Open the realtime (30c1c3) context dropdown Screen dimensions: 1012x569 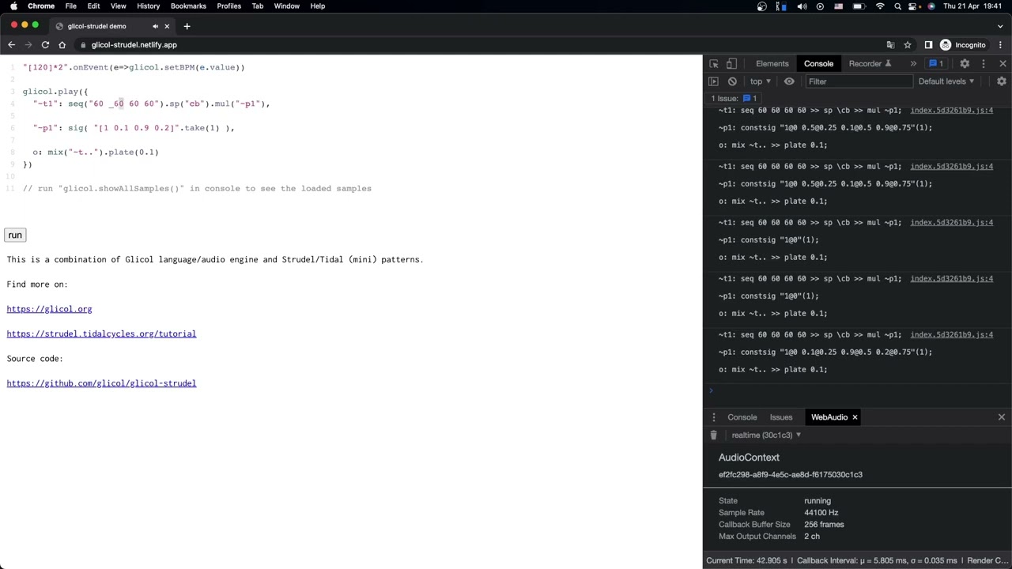(766, 435)
